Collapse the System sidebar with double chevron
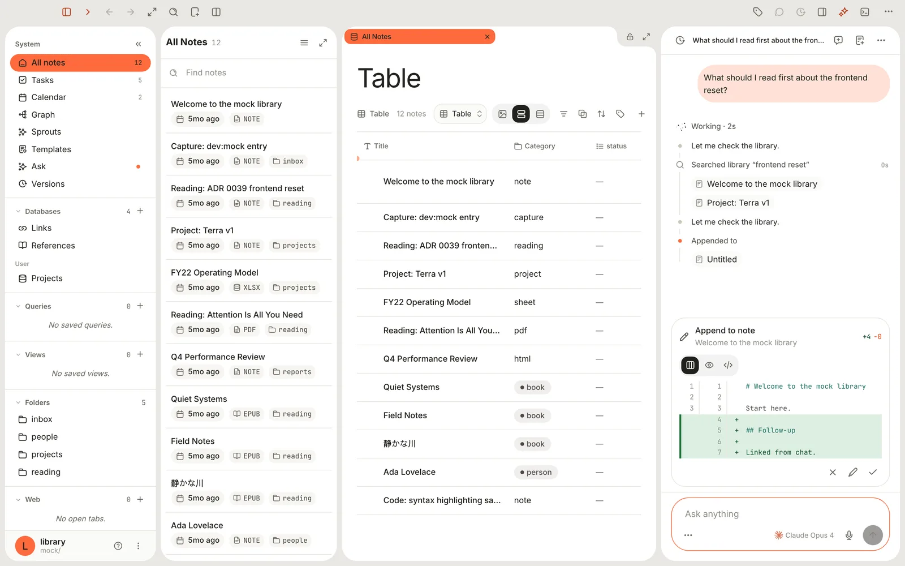This screenshot has width=905, height=566. 139,44
